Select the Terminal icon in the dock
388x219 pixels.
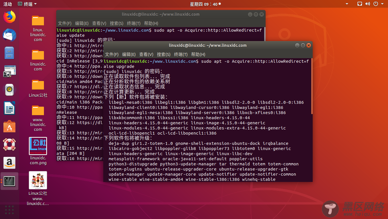coord(9,181)
